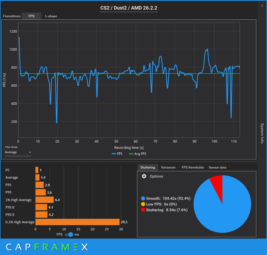This screenshot has height=255, width=267.
Task: Click the CapFrameX logo in footer
Action: point(47,247)
